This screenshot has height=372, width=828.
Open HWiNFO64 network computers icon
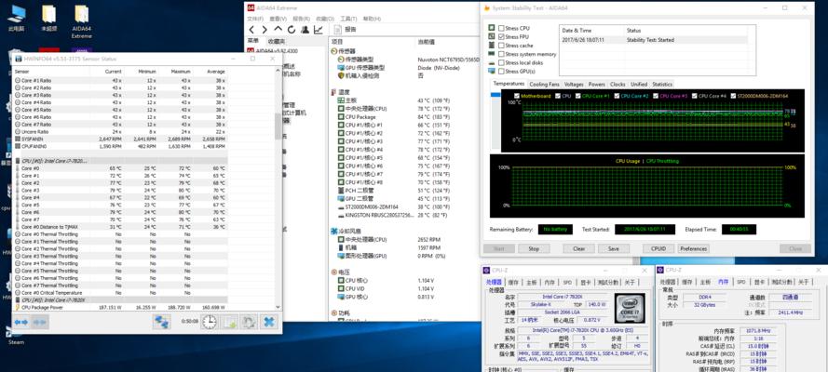(x=161, y=322)
